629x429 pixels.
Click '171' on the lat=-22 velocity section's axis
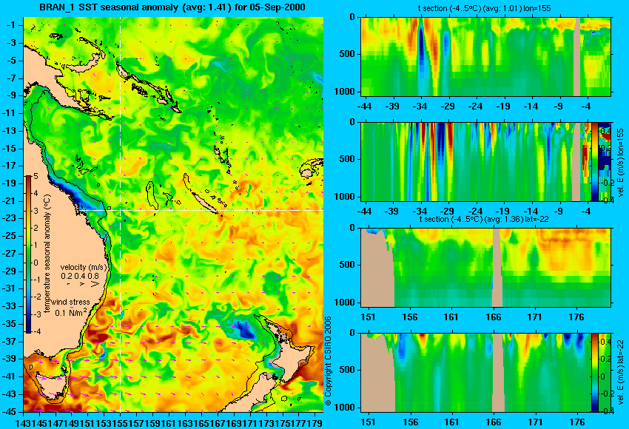(x=535, y=422)
